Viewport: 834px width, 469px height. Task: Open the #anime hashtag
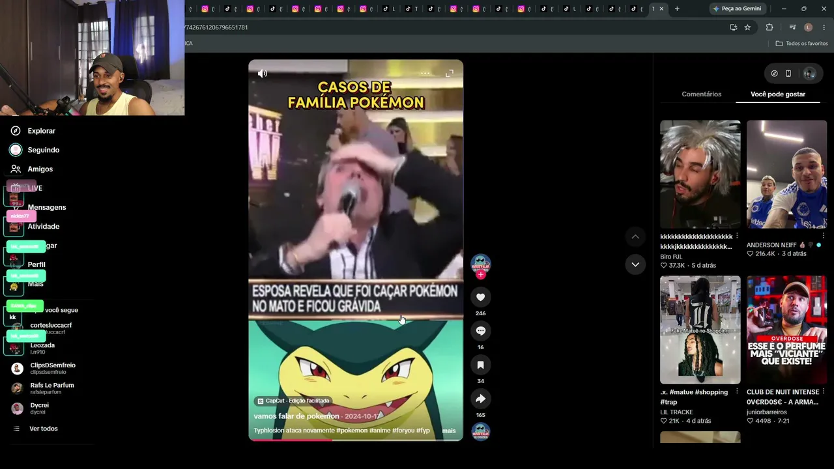pos(380,431)
